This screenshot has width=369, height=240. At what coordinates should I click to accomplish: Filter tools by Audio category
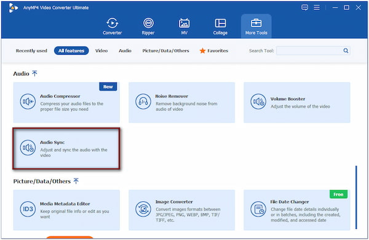(125, 50)
